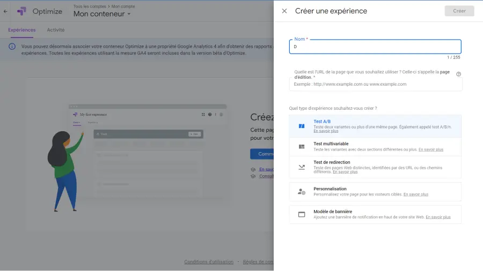Click the Créer button
The width and height of the screenshot is (483, 271).
coord(459,11)
